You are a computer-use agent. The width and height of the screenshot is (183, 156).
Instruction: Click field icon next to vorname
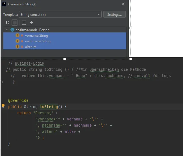[18, 35]
